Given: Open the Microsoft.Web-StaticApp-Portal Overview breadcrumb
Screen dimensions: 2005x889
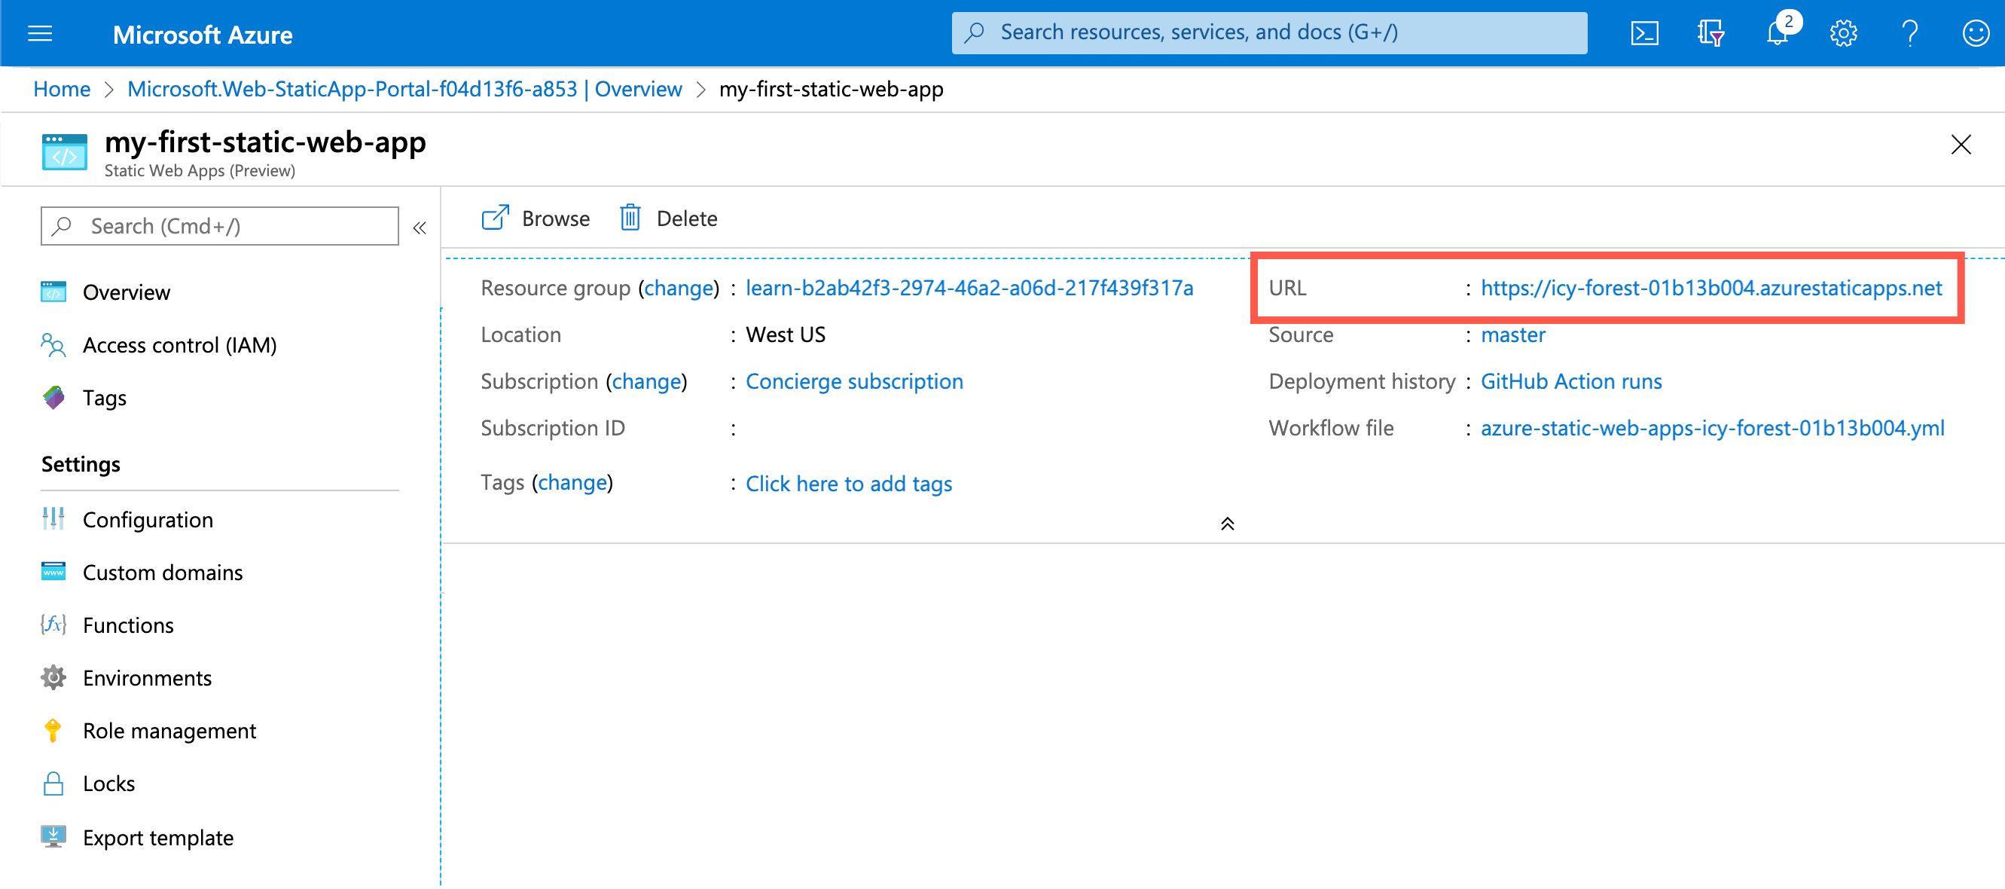Looking at the screenshot, I should tap(404, 90).
